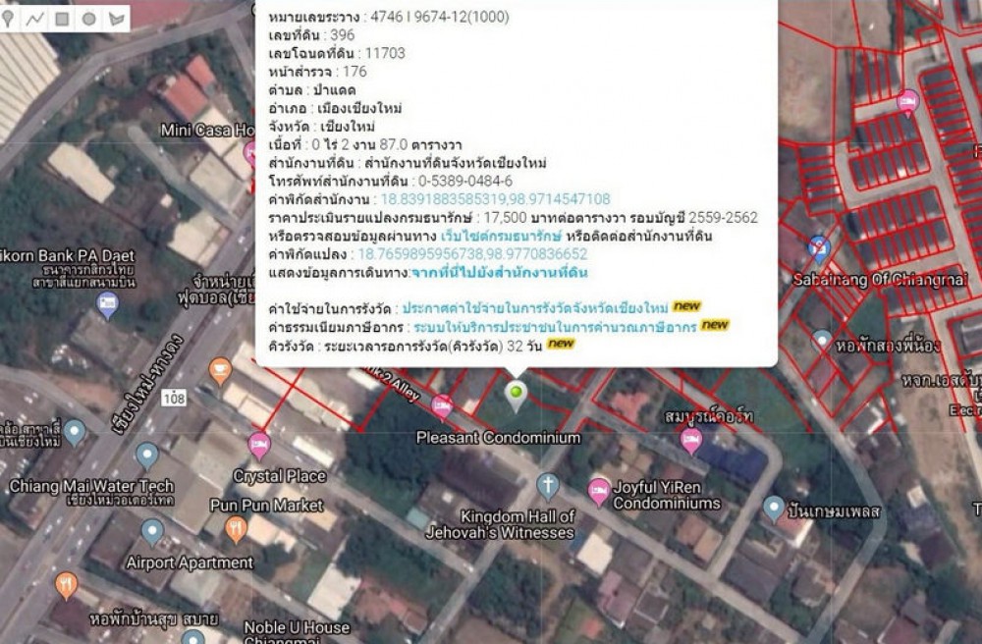This screenshot has width=982, height=644.
Task: Click the Pleasant Condominium hotel marker
Action: pos(443,404)
